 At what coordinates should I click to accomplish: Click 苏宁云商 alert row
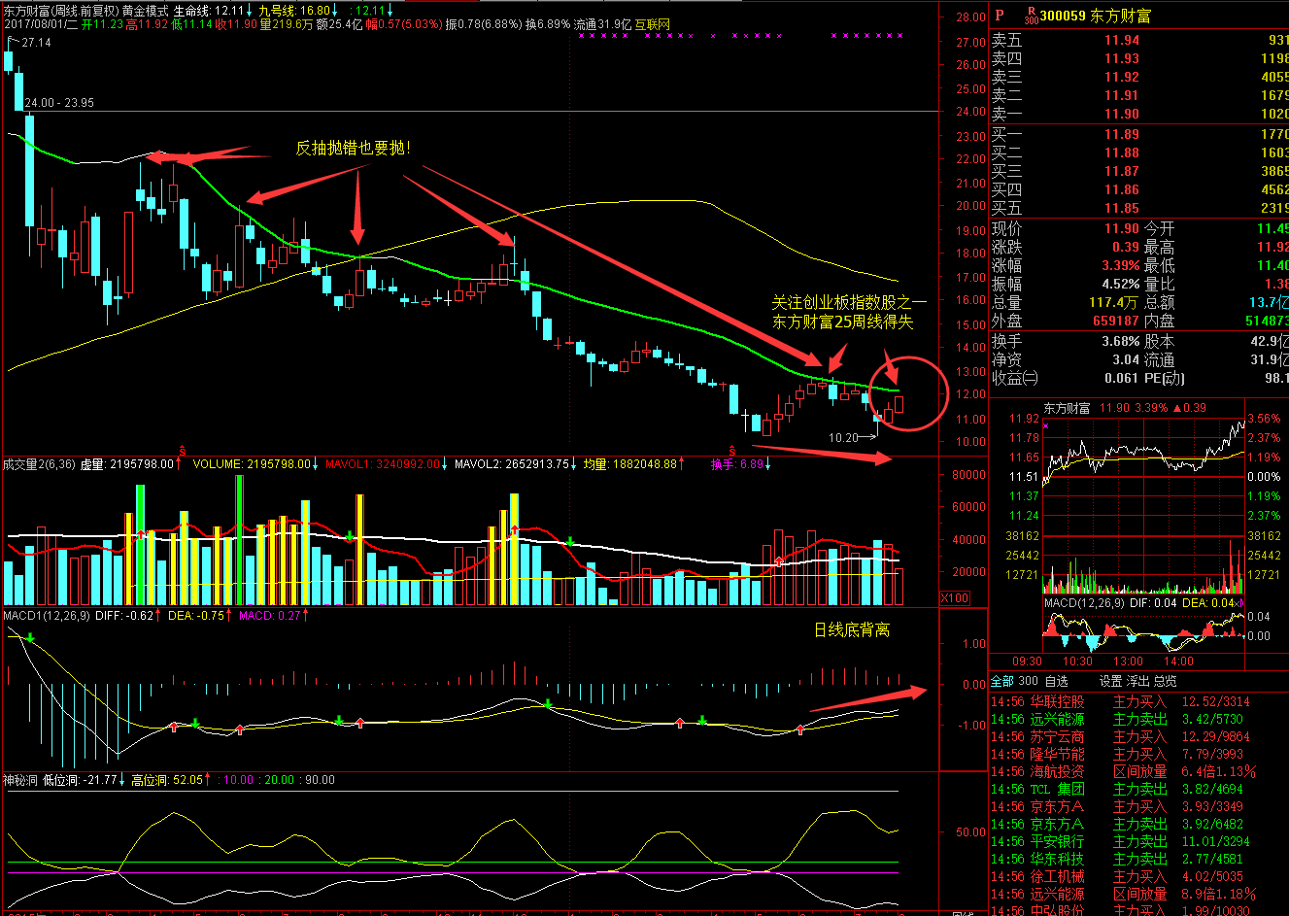pos(1139,736)
